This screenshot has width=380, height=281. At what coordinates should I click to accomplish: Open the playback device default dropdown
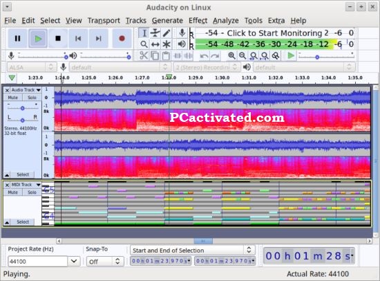tap(304, 67)
